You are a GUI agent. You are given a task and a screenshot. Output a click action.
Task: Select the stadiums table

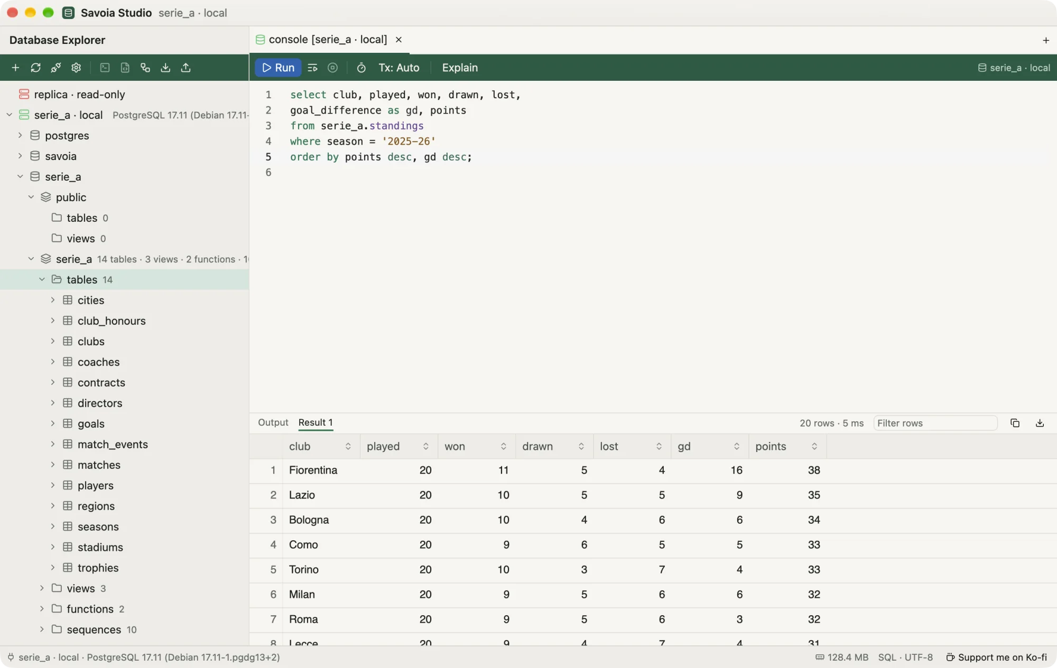point(124,547)
